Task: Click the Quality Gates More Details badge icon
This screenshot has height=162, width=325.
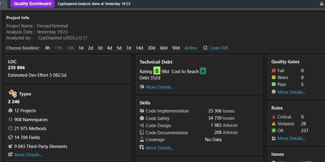Action: (274, 92)
